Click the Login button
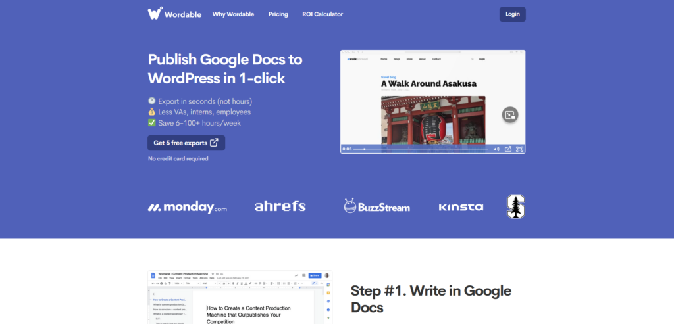Viewport: 674px width, 324px height. point(512,14)
